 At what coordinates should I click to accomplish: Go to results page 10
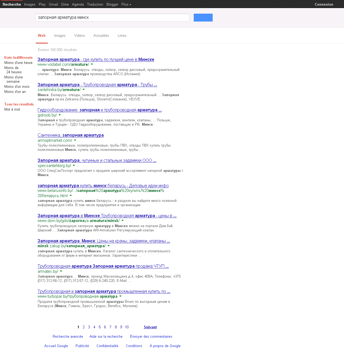(x=127, y=327)
